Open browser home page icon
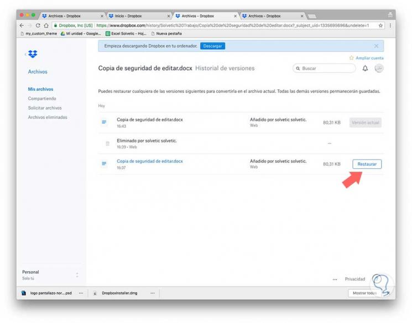 click(46, 25)
